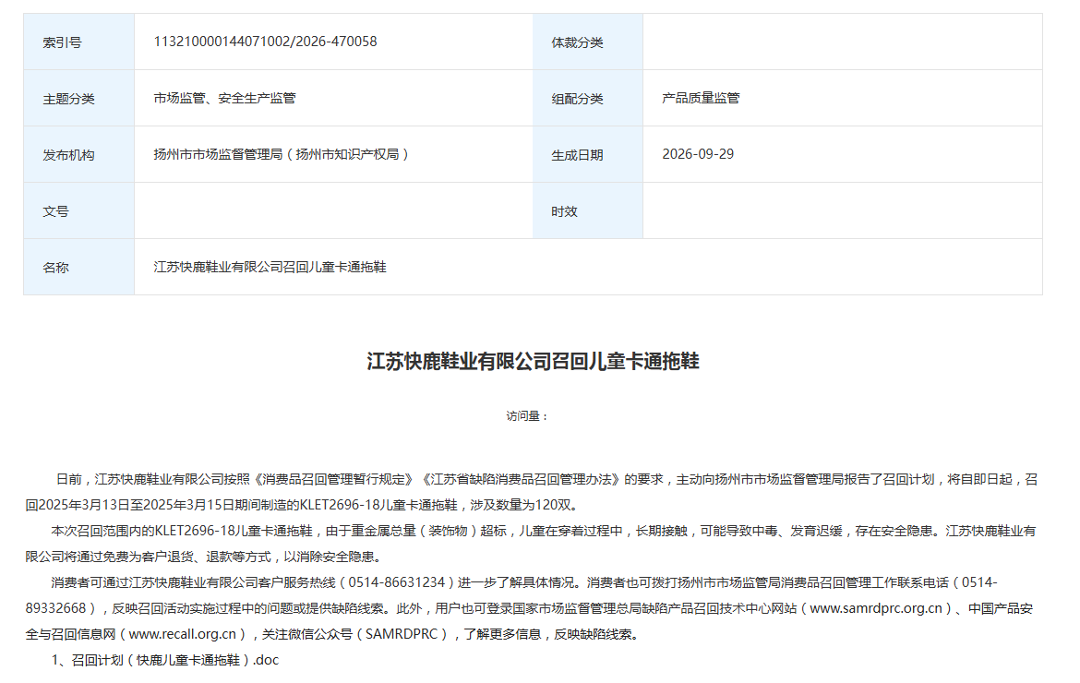Click the generation date 2026-09-29

pyautogui.click(x=698, y=154)
